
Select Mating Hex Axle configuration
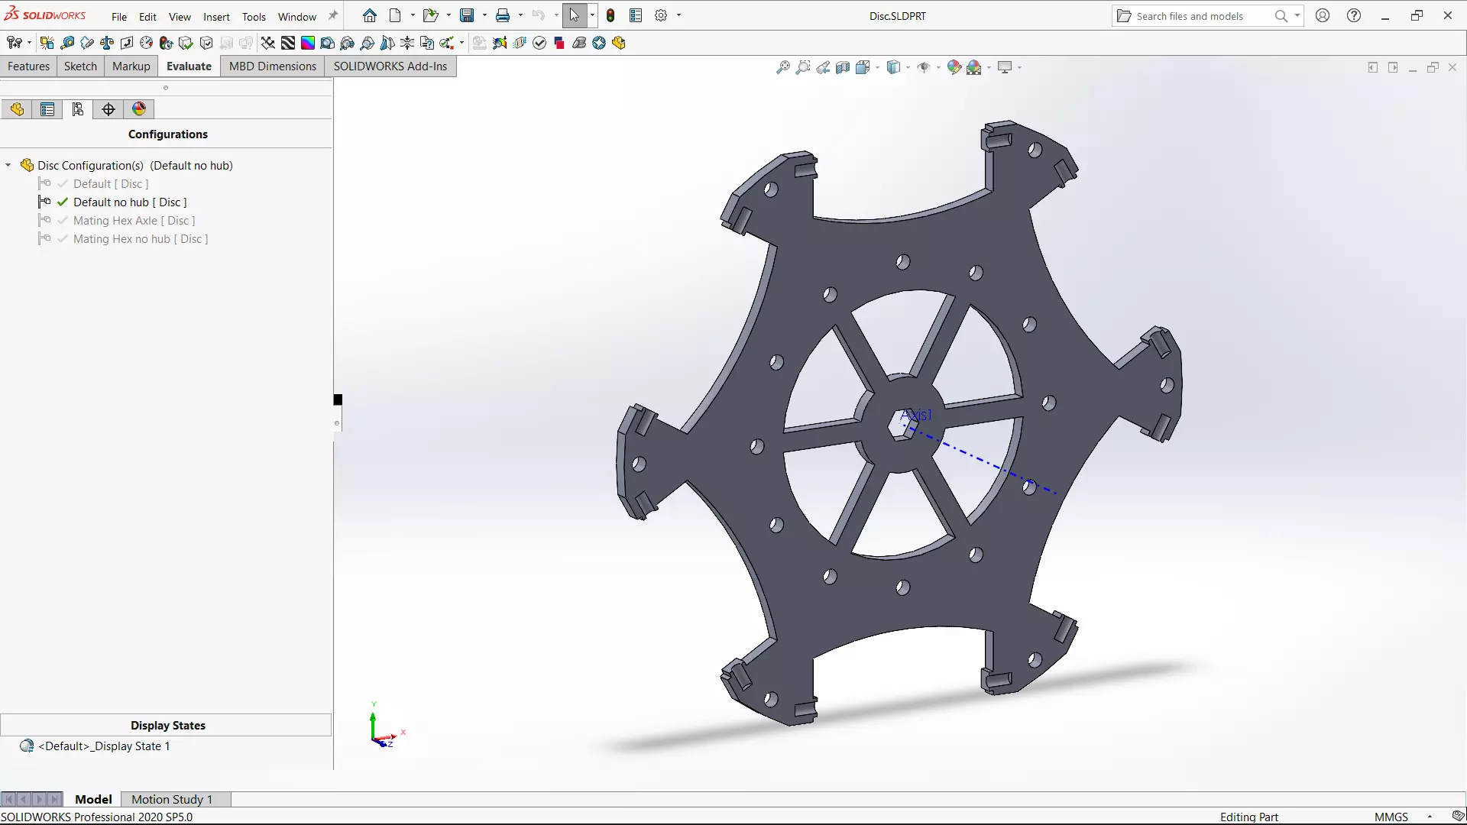(x=134, y=220)
